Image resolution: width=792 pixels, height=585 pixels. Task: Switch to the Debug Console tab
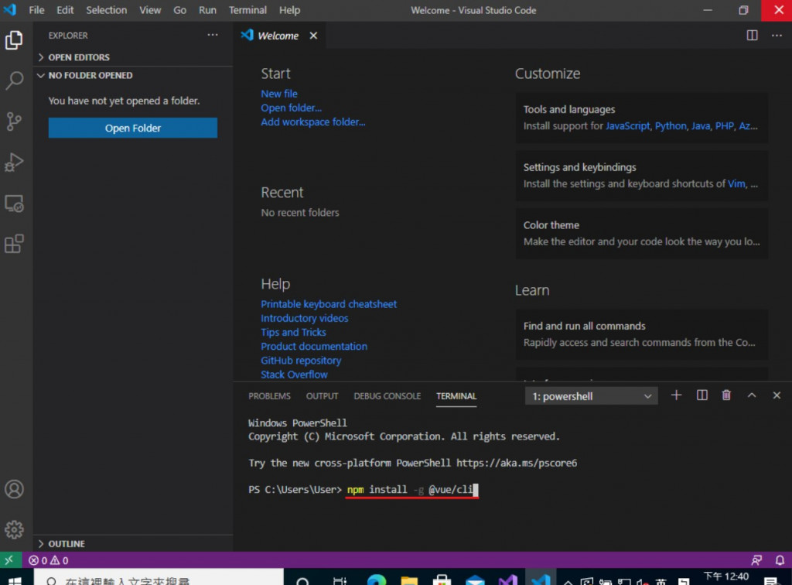[387, 396]
